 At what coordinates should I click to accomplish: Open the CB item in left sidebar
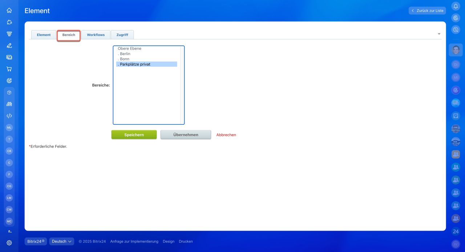[9, 151]
